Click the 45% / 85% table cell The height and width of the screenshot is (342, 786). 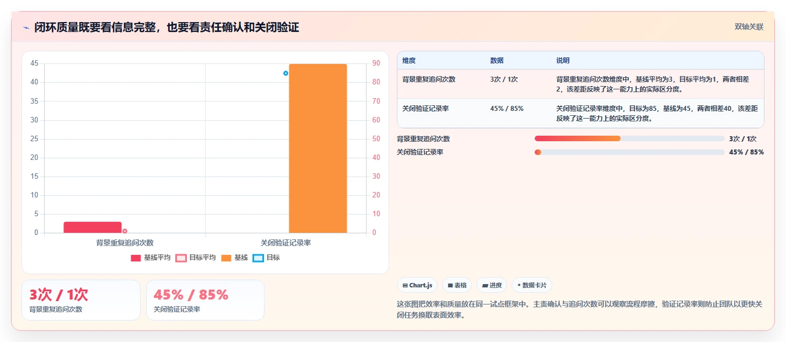(x=507, y=108)
